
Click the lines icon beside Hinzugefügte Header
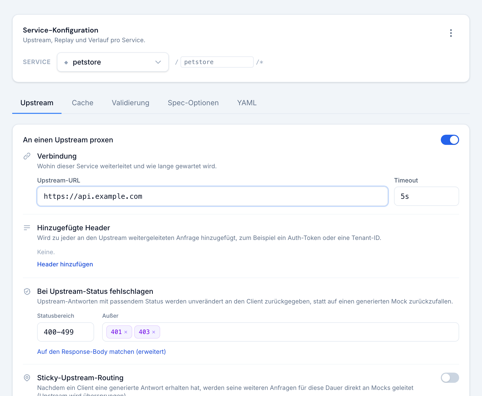click(x=27, y=228)
